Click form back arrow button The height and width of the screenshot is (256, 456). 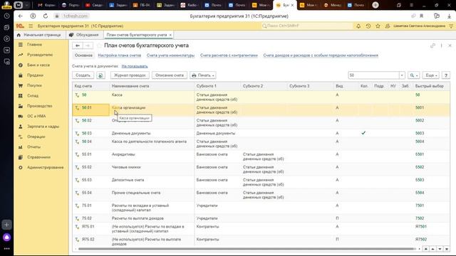78,46
